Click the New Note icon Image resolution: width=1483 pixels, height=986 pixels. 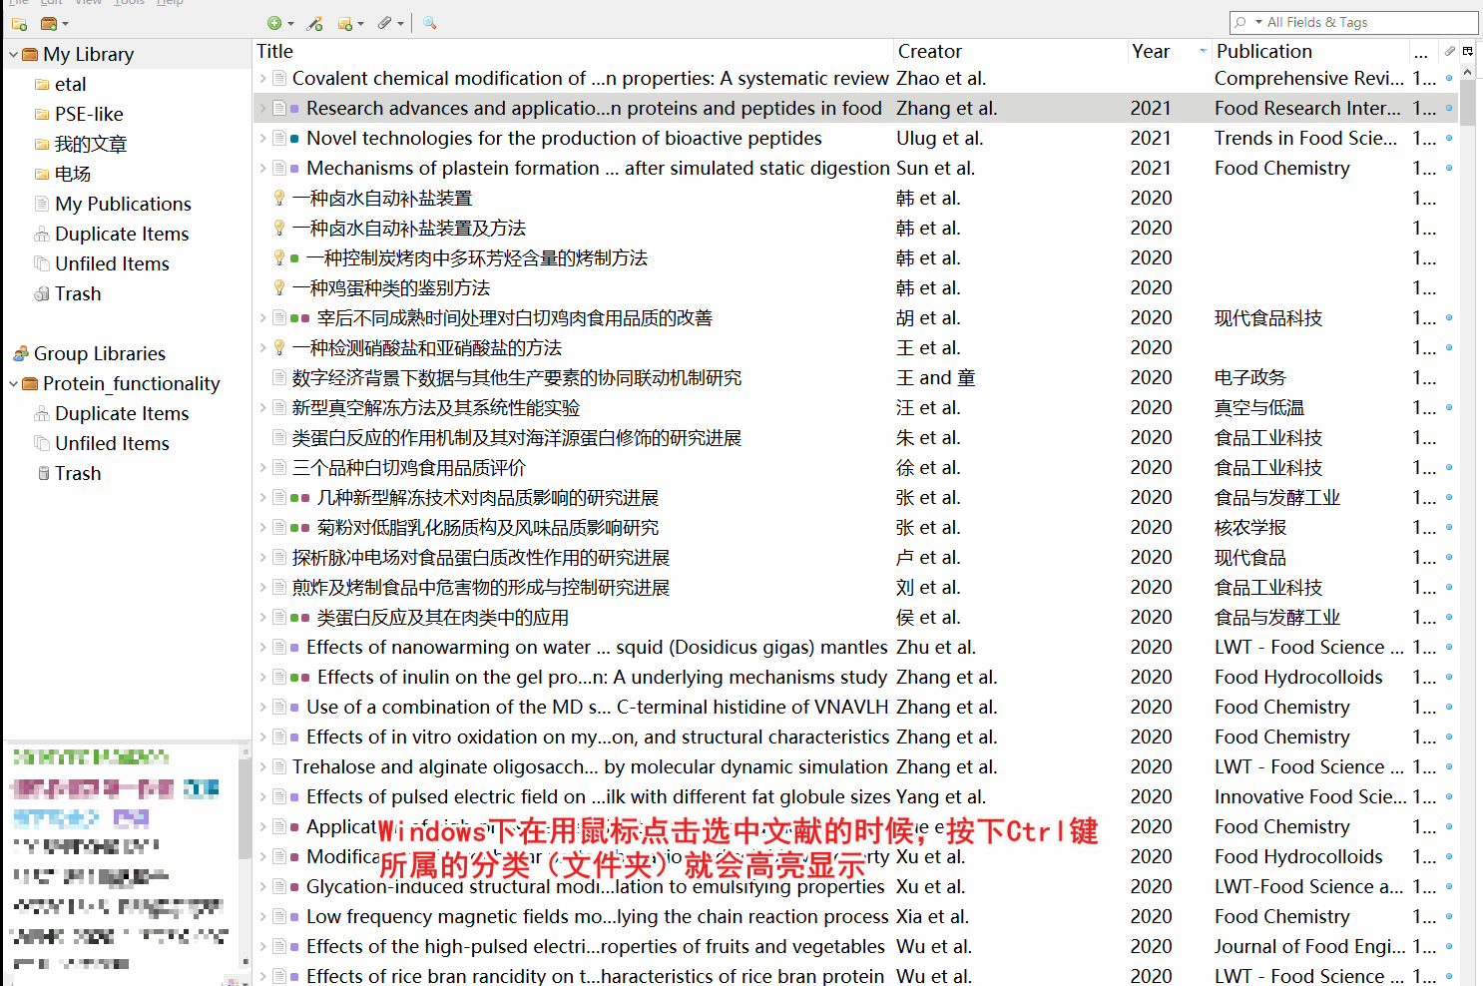[x=344, y=23]
